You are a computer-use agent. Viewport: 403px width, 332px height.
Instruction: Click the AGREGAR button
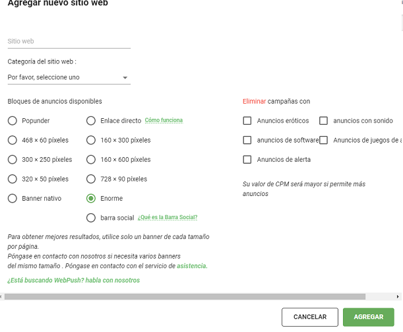pos(368,317)
